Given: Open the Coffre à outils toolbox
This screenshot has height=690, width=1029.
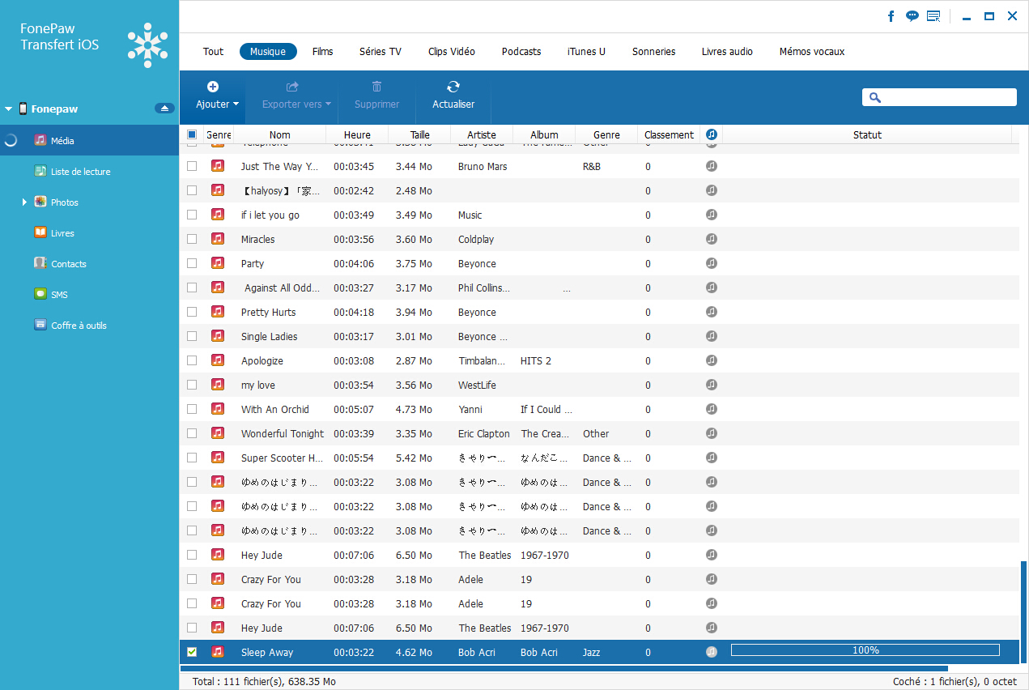Looking at the screenshot, I should tap(79, 326).
